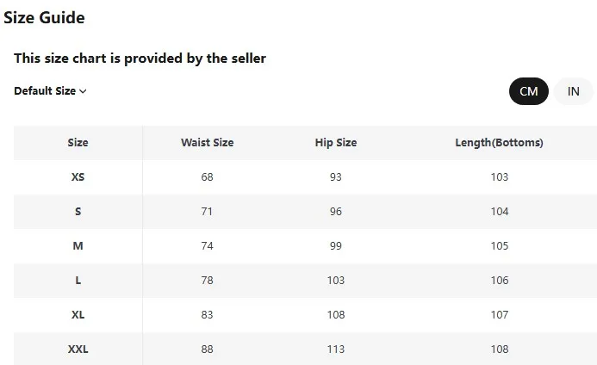Viewport: 597px width, 365px height.
Task: Select the Length(Bottoms) column header
Action: 499,143
